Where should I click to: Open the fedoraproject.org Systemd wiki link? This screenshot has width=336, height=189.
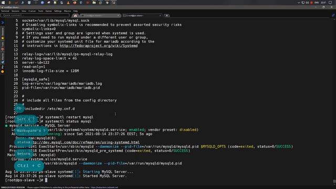coord(99,46)
